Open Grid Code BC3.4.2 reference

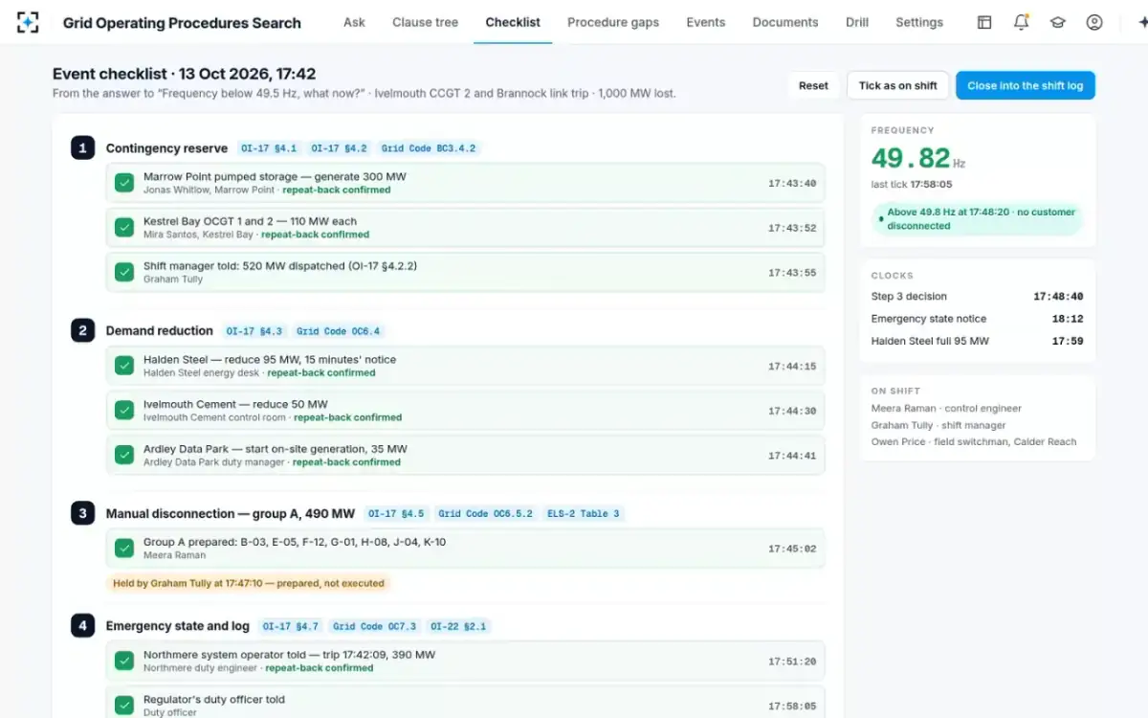(x=428, y=148)
